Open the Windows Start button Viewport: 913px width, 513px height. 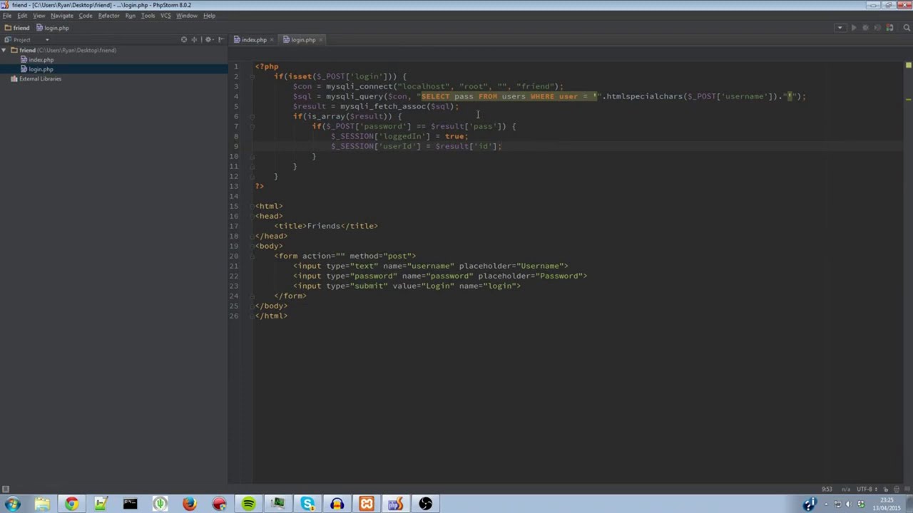(x=13, y=504)
